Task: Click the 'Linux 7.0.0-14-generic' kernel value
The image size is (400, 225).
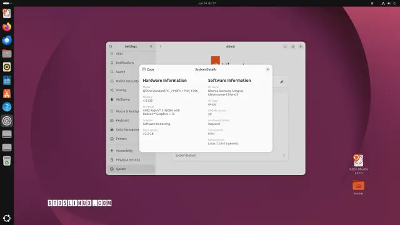Action: 223,144
